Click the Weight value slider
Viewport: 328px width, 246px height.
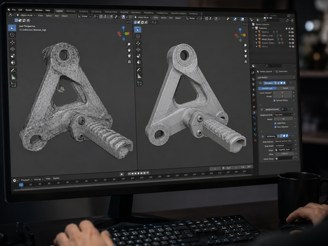284,119
